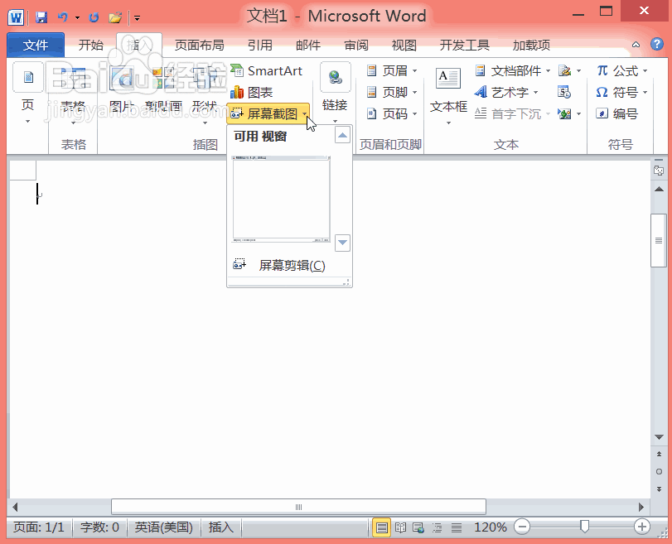This screenshot has width=672, height=544.
Task: Click the 页 pages button
Action: point(28,94)
